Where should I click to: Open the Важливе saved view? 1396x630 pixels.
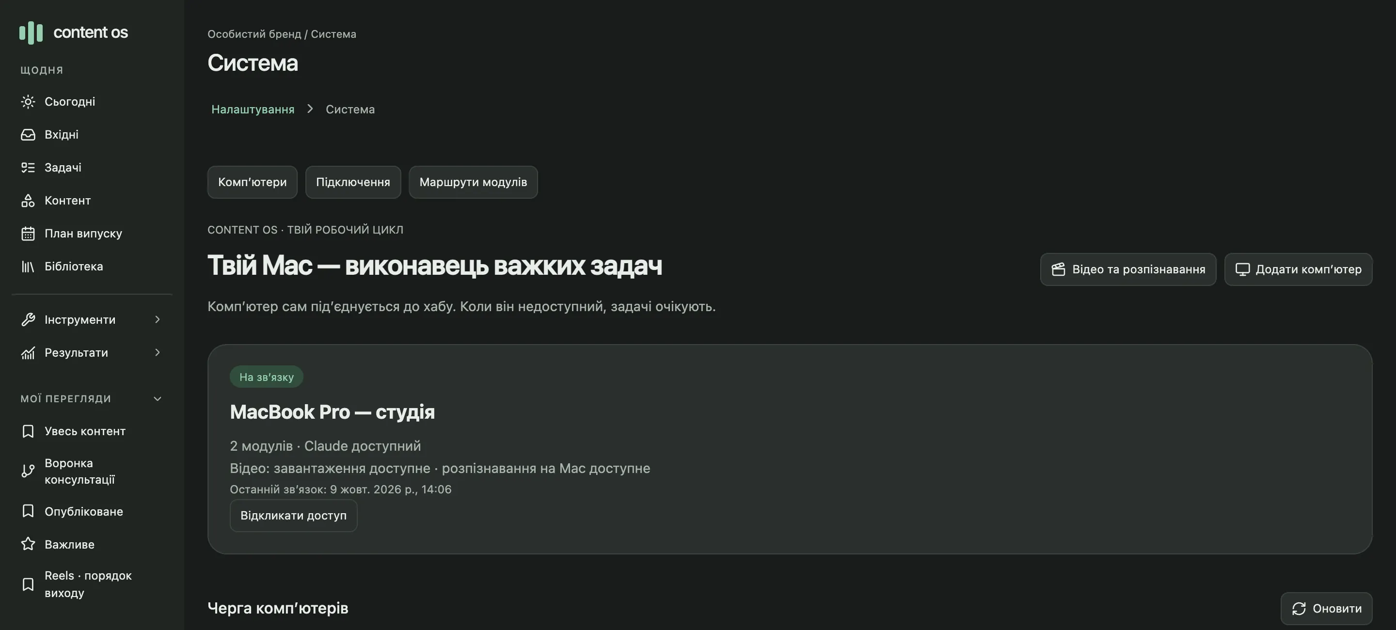[x=92, y=544]
